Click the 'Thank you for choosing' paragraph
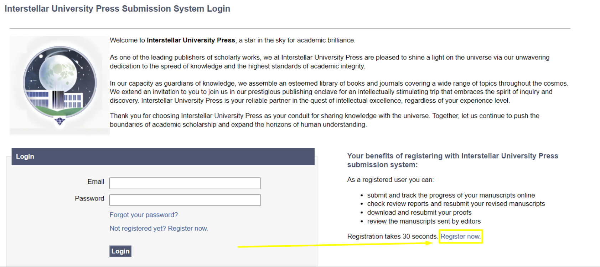600x267 pixels. coord(324,120)
